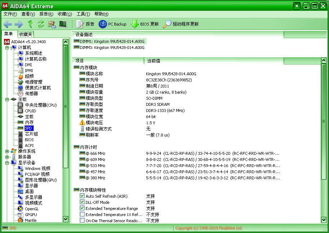Collapse the 计算机 tree node
This screenshot has width=329, height=233.
pyautogui.click(x=7, y=48)
